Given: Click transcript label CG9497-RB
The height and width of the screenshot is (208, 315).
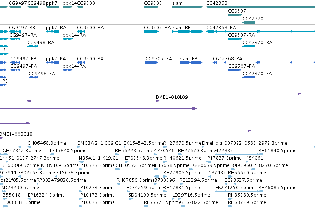Looking at the screenshot, I should tap(22, 28).
